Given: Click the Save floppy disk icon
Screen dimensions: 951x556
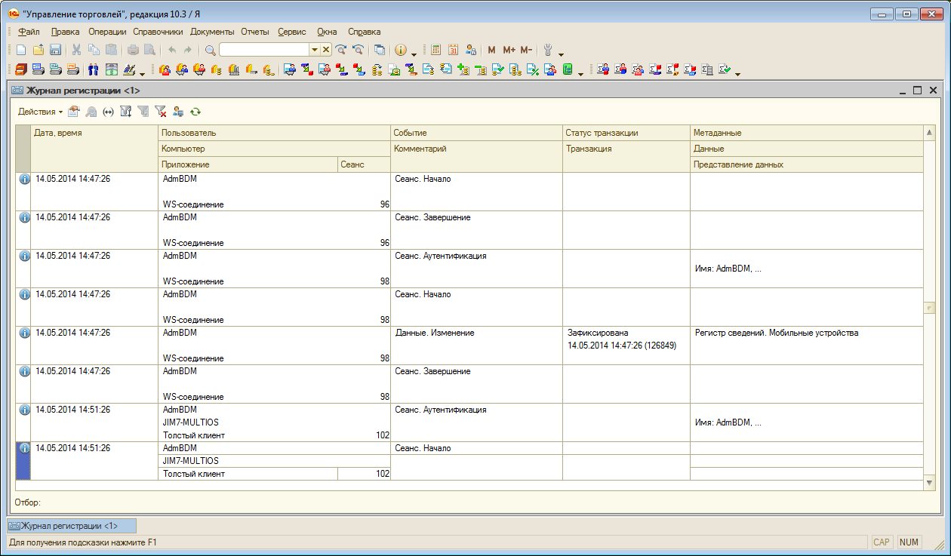Looking at the screenshot, I should pos(55,50).
